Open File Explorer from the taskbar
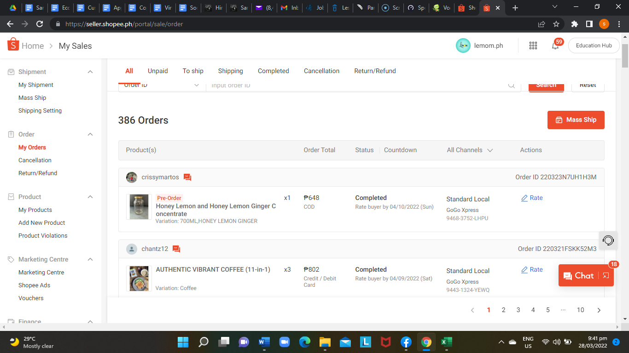The height and width of the screenshot is (353, 629). (325, 342)
